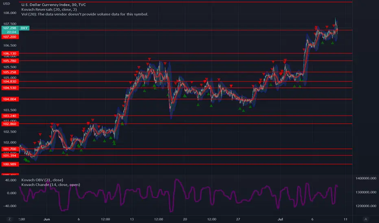The height and width of the screenshot is (223, 379).
Task: Click the 27 date label on time axis
Action: coord(238,219)
